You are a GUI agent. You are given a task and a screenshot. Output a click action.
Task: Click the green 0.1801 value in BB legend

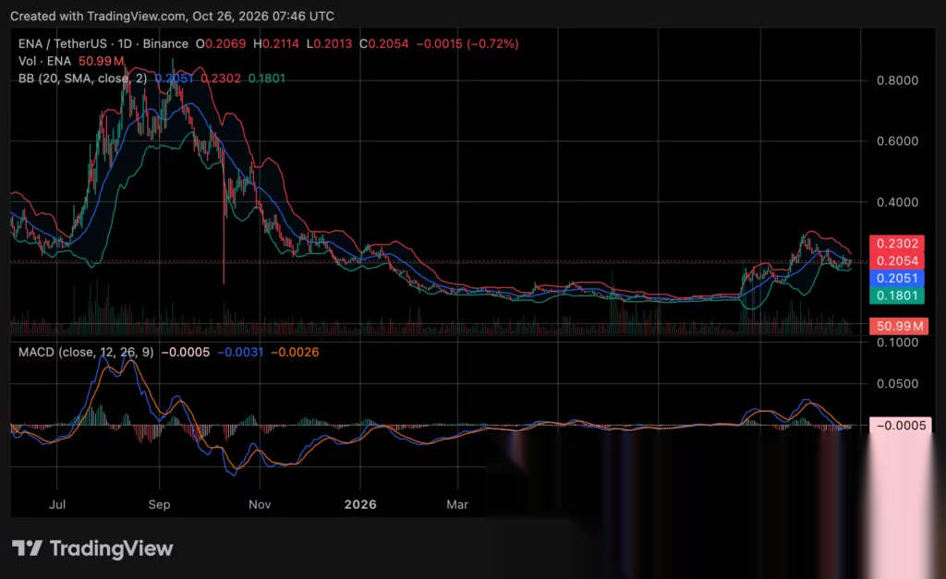pos(267,78)
